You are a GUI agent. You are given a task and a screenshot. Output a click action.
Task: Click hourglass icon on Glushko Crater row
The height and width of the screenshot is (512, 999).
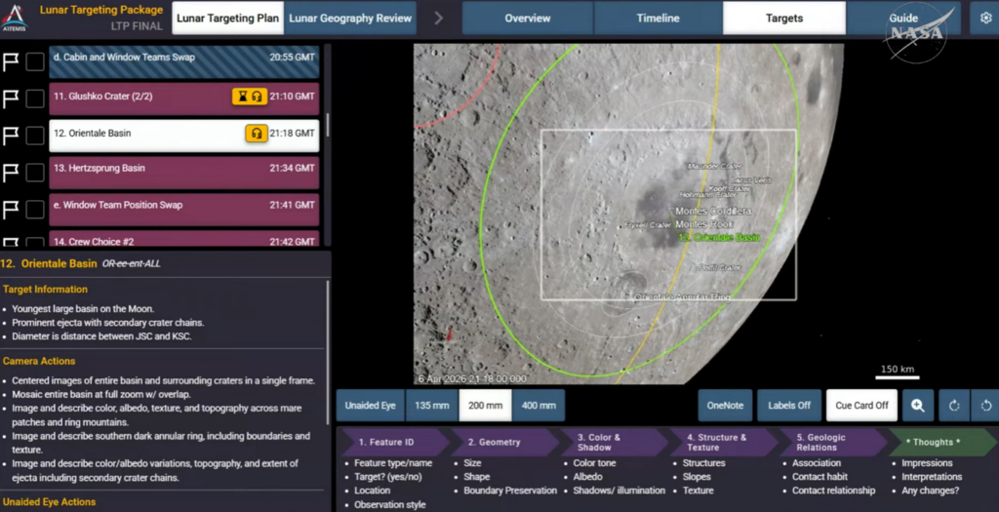point(241,97)
